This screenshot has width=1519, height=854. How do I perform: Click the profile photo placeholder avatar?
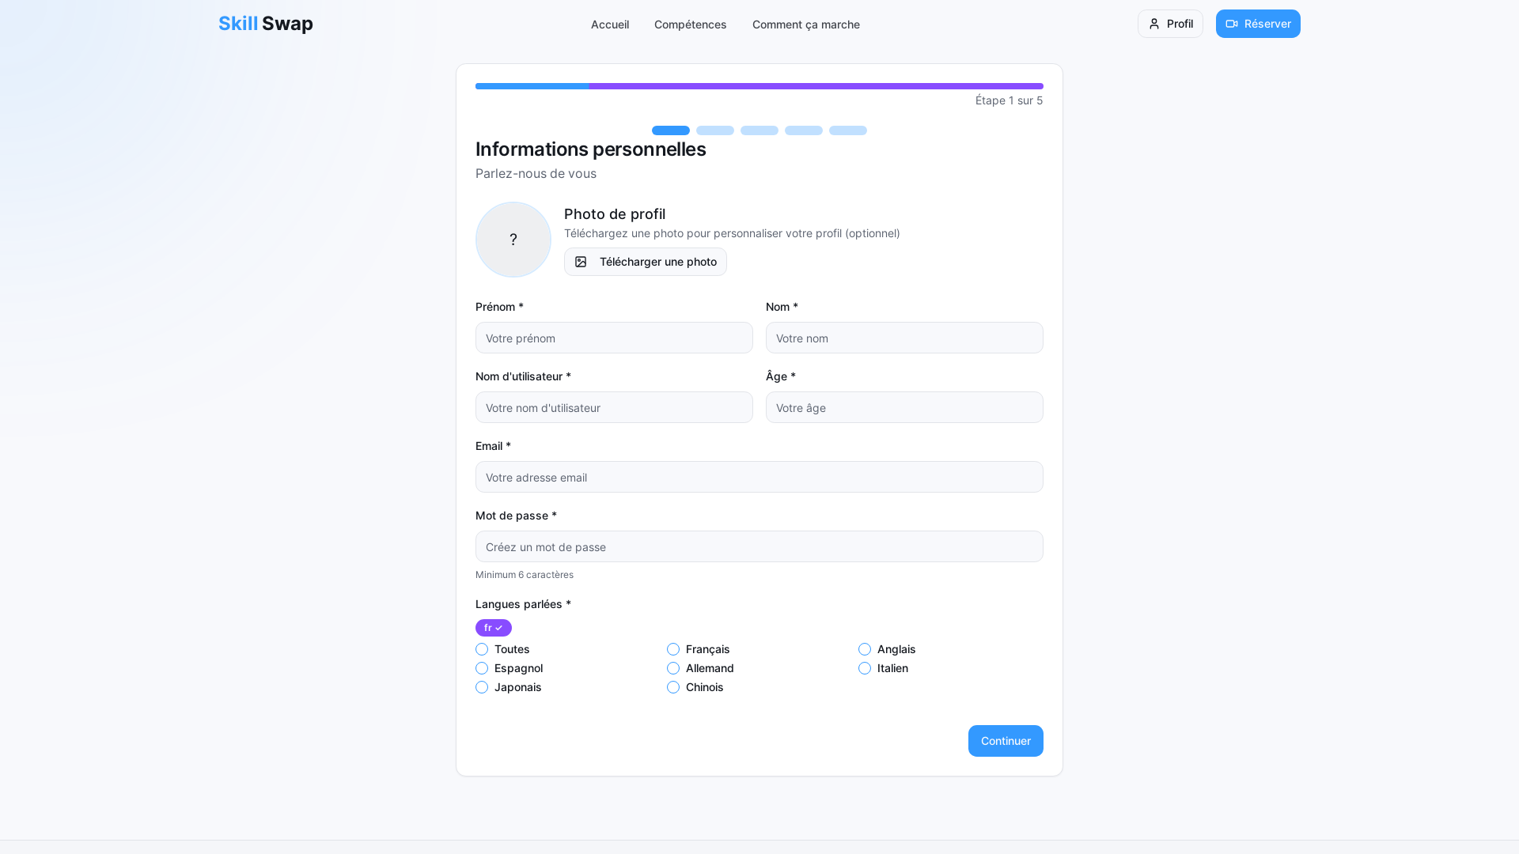point(513,240)
